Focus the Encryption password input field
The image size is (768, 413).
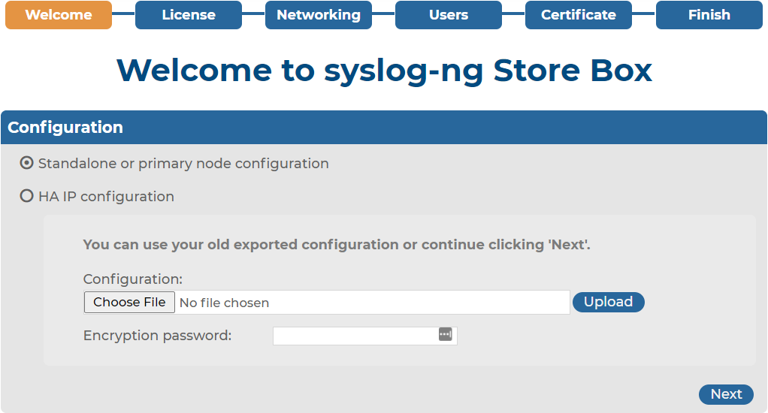(365, 336)
